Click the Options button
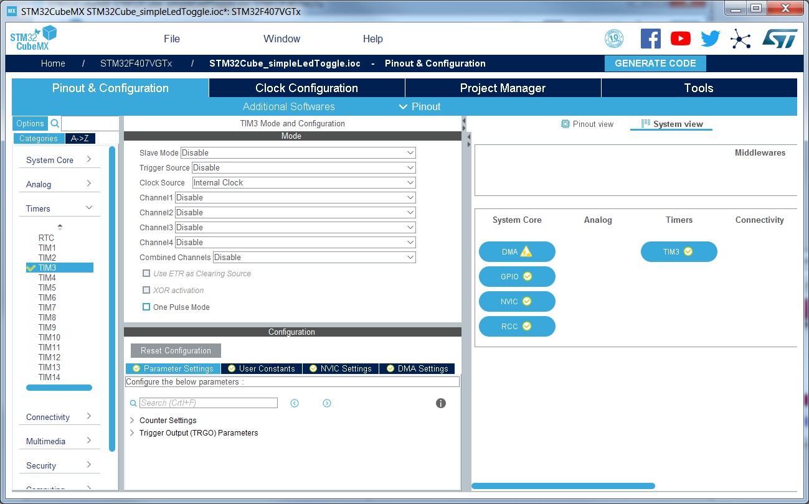This screenshot has height=504, width=809. click(x=31, y=123)
